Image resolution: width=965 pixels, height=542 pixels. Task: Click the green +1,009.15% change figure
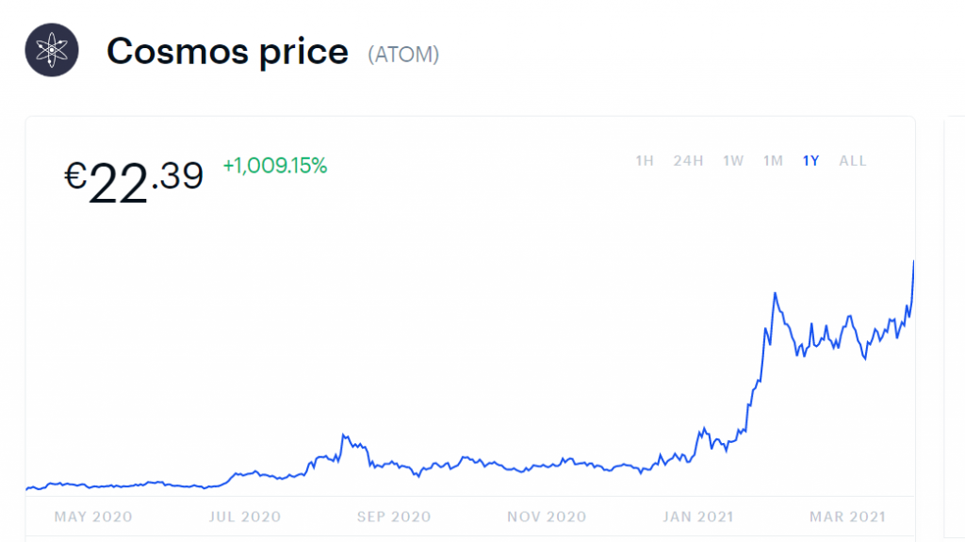click(x=275, y=167)
